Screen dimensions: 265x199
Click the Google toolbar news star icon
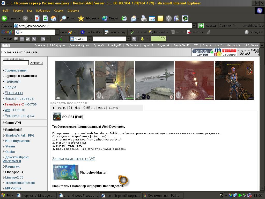70,32
